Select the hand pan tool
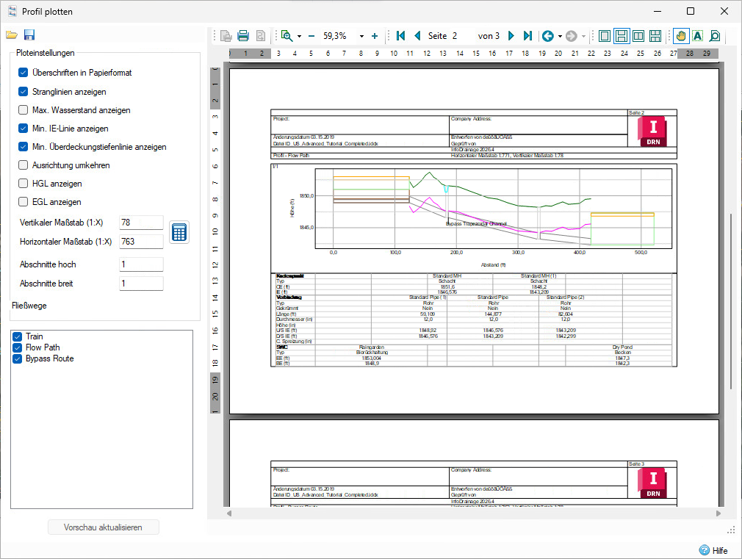This screenshot has height=559, width=742. (681, 36)
